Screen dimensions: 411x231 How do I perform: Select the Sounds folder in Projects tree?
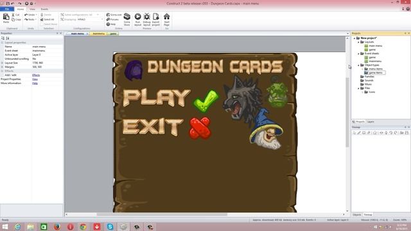coord(369,80)
